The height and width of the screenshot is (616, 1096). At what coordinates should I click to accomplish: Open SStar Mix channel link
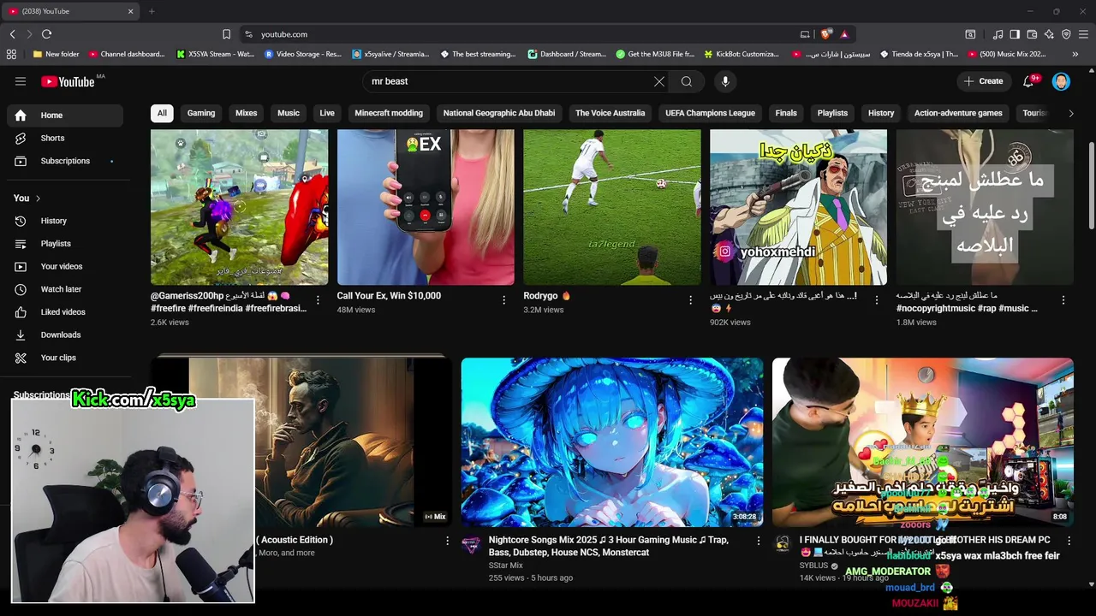tap(505, 566)
